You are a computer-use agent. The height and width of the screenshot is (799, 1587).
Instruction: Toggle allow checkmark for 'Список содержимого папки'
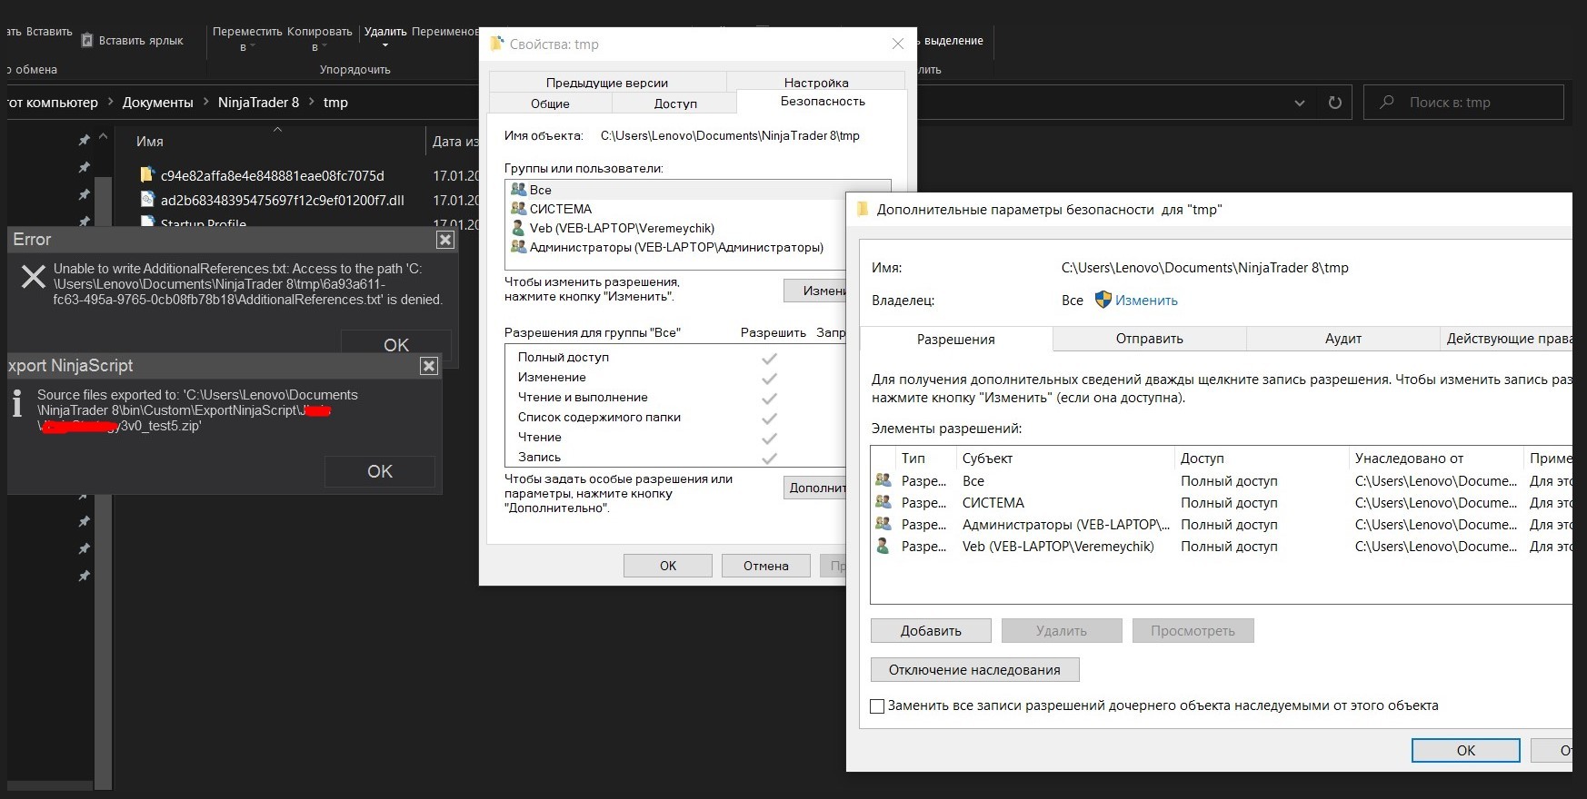pyautogui.click(x=769, y=419)
